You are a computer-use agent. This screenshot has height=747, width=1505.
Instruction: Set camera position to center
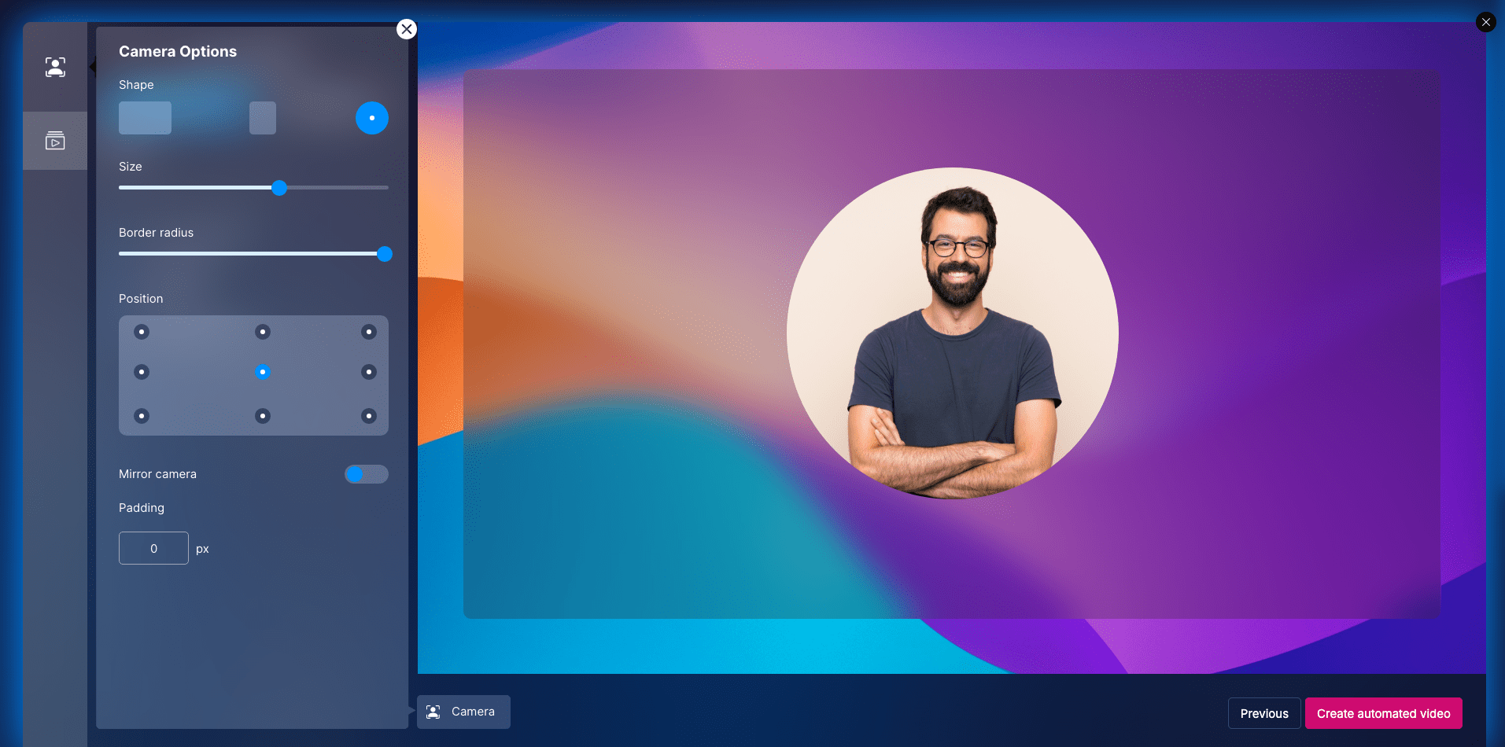point(263,372)
